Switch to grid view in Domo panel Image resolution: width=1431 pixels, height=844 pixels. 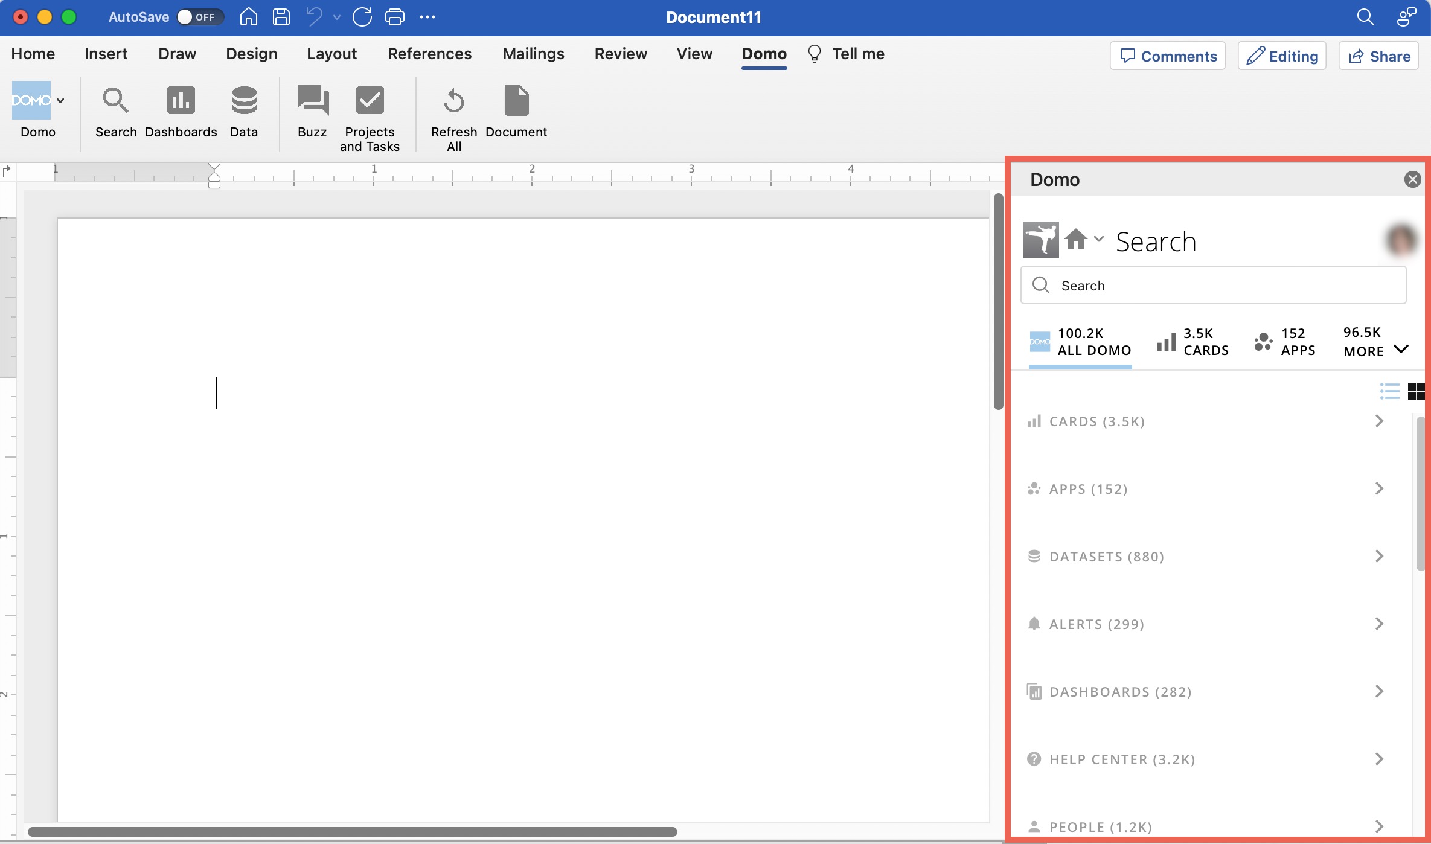pos(1417,391)
